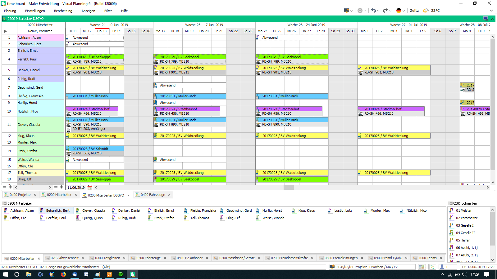Viewport: 497px width, 279px height.
Task: Click the date field showing 11.06.2019
Action: [x=76, y=188]
